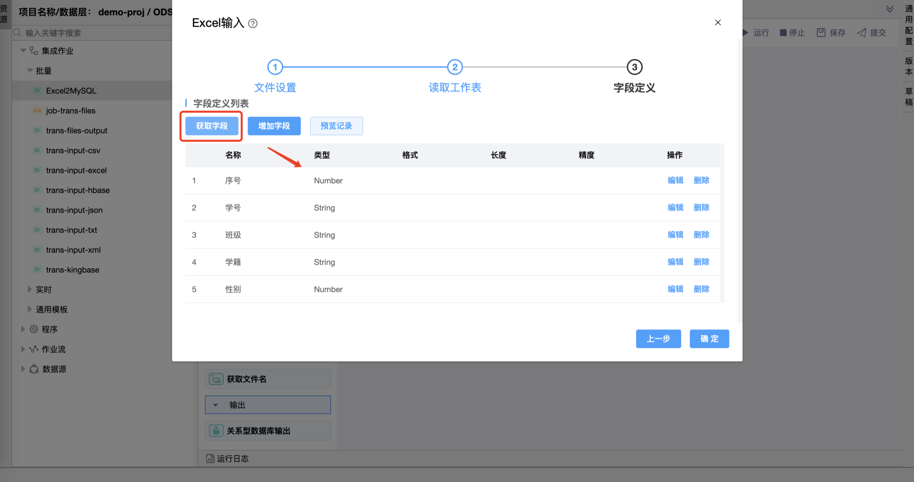Click the 获取字段 button

click(x=212, y=126)
